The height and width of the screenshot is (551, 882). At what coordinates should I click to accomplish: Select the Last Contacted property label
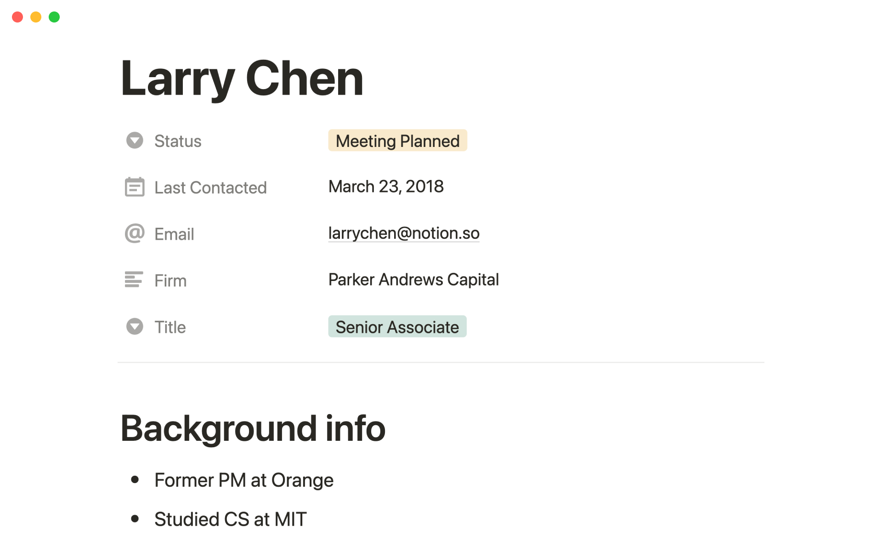click(210, 188)
